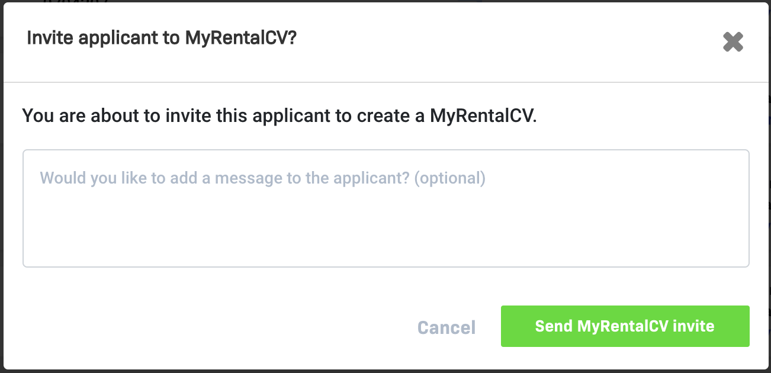The height and width of the screenshot is (373, 771).
Task: Click the dialog title text
Action: [x=162, y=38]
